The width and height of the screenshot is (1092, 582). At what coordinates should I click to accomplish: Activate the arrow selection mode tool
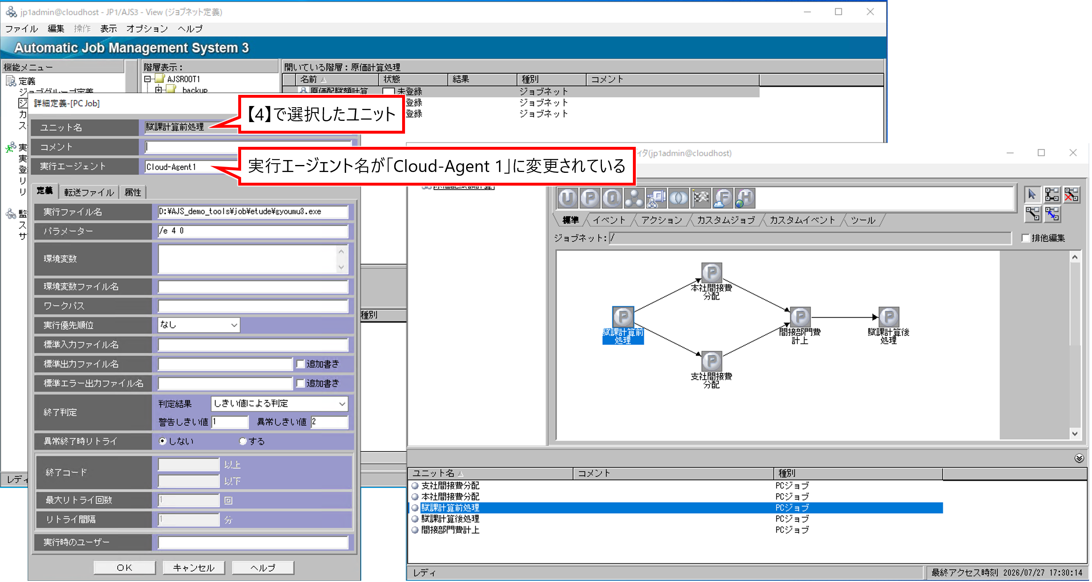tap(1032, 195)
